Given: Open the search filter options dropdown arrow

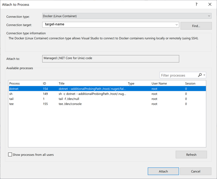Looking at the screenshot, I should [204, 75].
